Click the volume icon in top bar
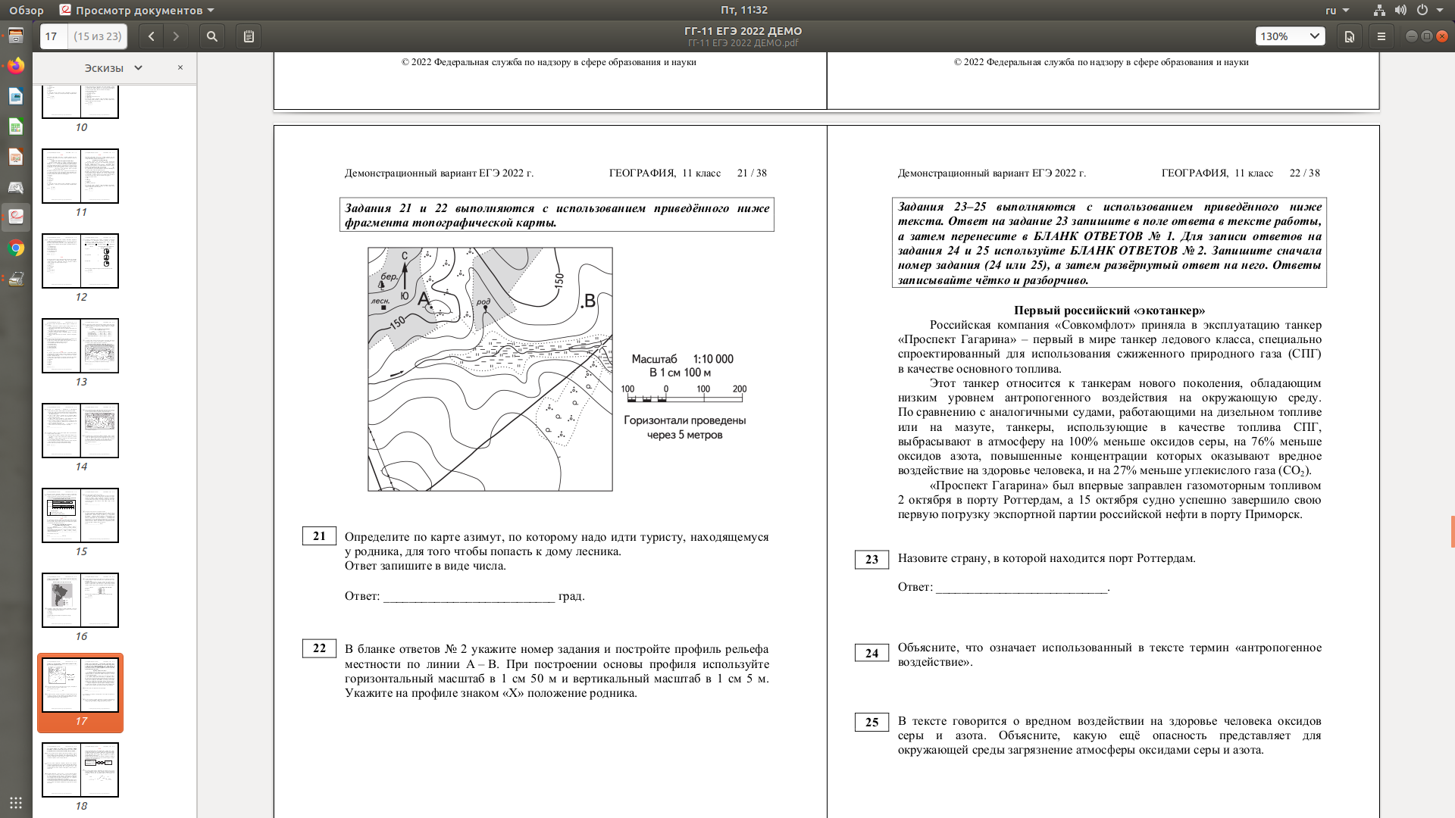1455x818 pixels. [1400, 10]
